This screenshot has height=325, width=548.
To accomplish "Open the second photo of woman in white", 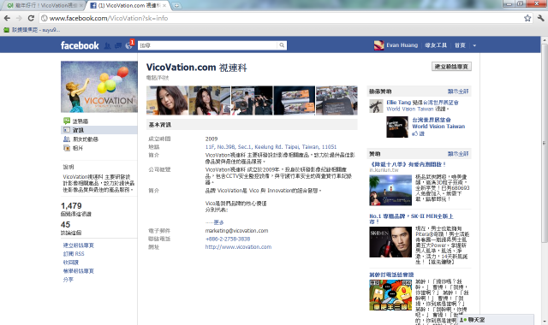I will (209, 101).
